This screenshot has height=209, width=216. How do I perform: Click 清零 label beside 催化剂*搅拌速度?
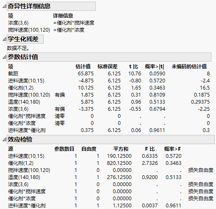(x=60, y=116)
